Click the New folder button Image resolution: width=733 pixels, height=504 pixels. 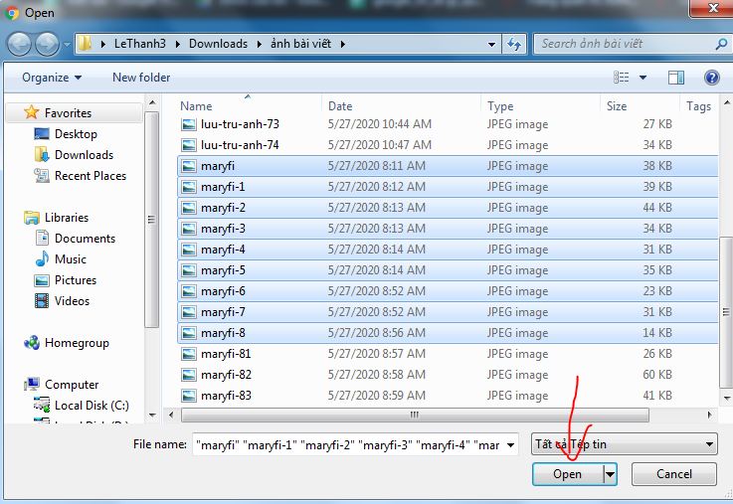pyautogui.click(x=141, y=78)
